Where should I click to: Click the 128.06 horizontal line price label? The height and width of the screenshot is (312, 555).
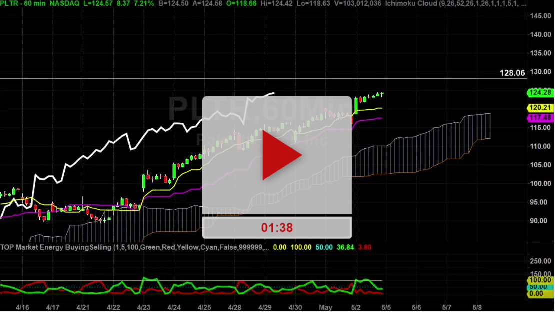512,73
